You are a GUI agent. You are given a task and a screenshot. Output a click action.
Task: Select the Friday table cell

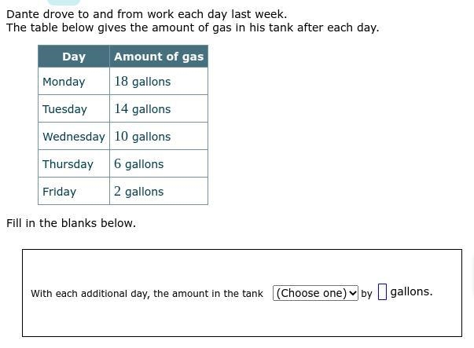[74, 191]
